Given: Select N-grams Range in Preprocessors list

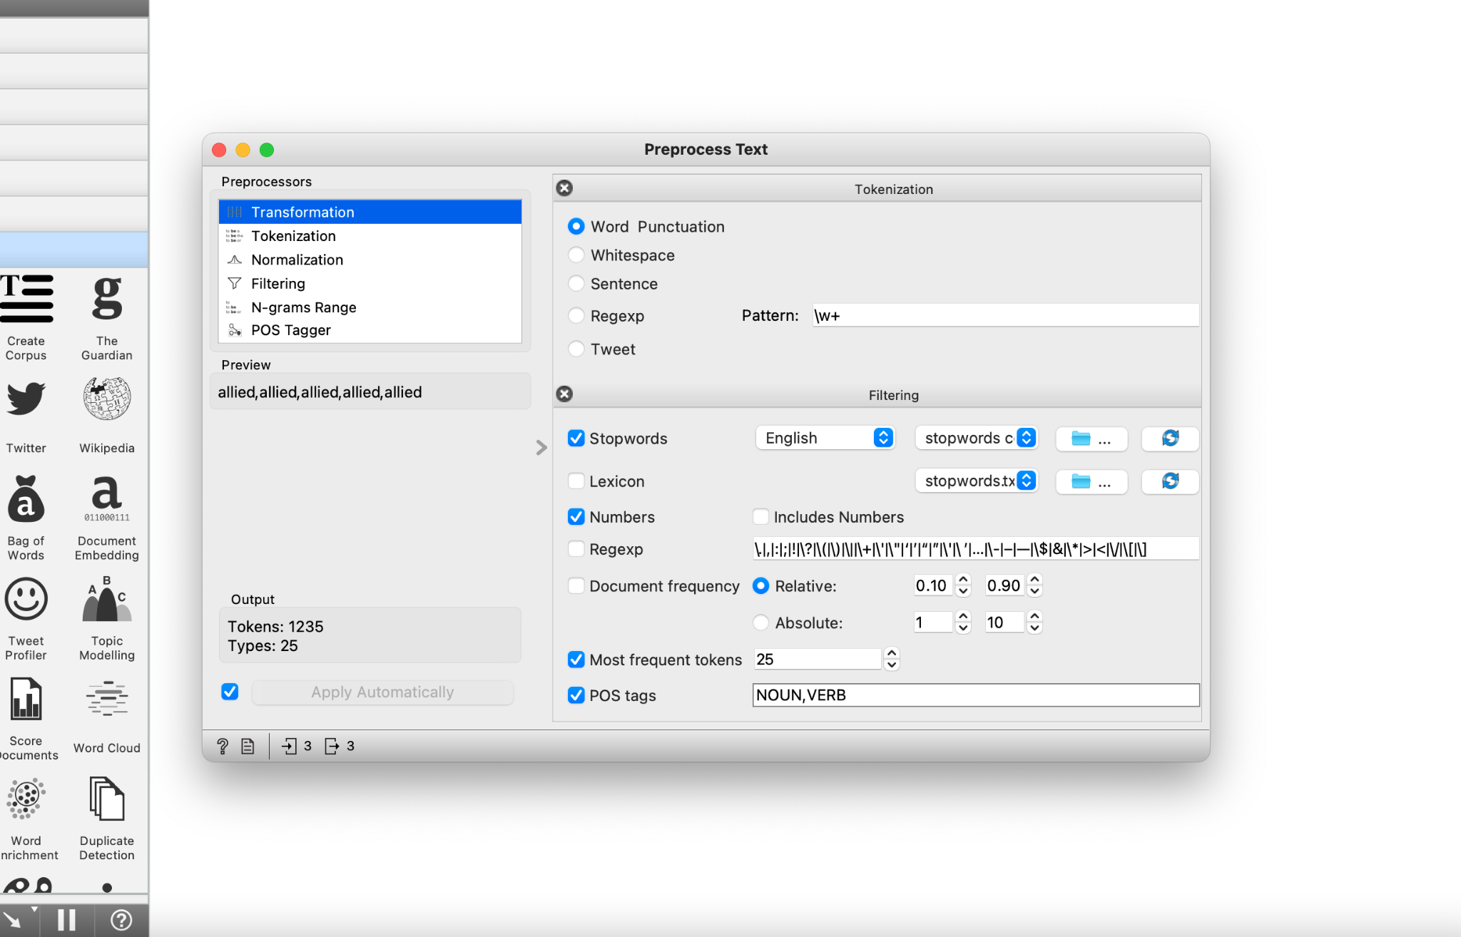Looking at the screenshot, I should pyautogui.click(x=370, y=307).
